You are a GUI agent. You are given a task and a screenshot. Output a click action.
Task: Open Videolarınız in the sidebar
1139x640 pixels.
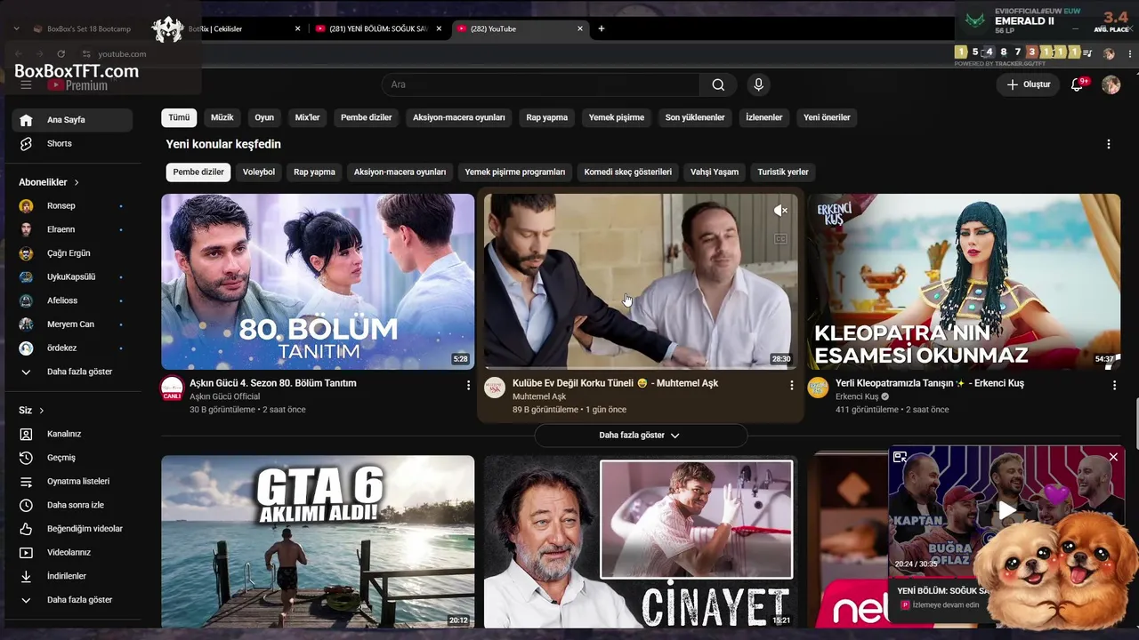(72, 553)
